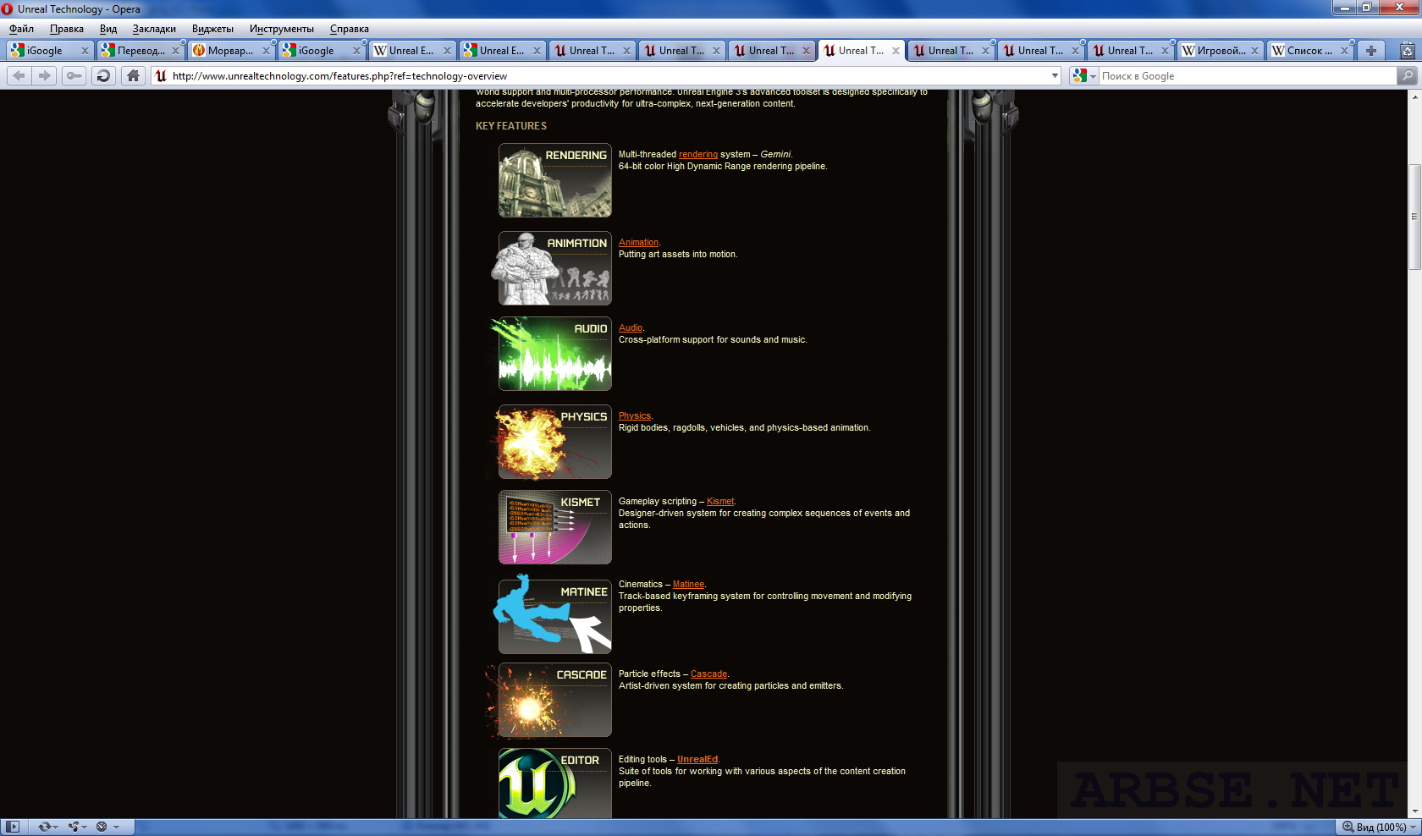Click the EDITOR feature thumbnail
This screenshot has width=1422, height=836.
coord(554,784)
